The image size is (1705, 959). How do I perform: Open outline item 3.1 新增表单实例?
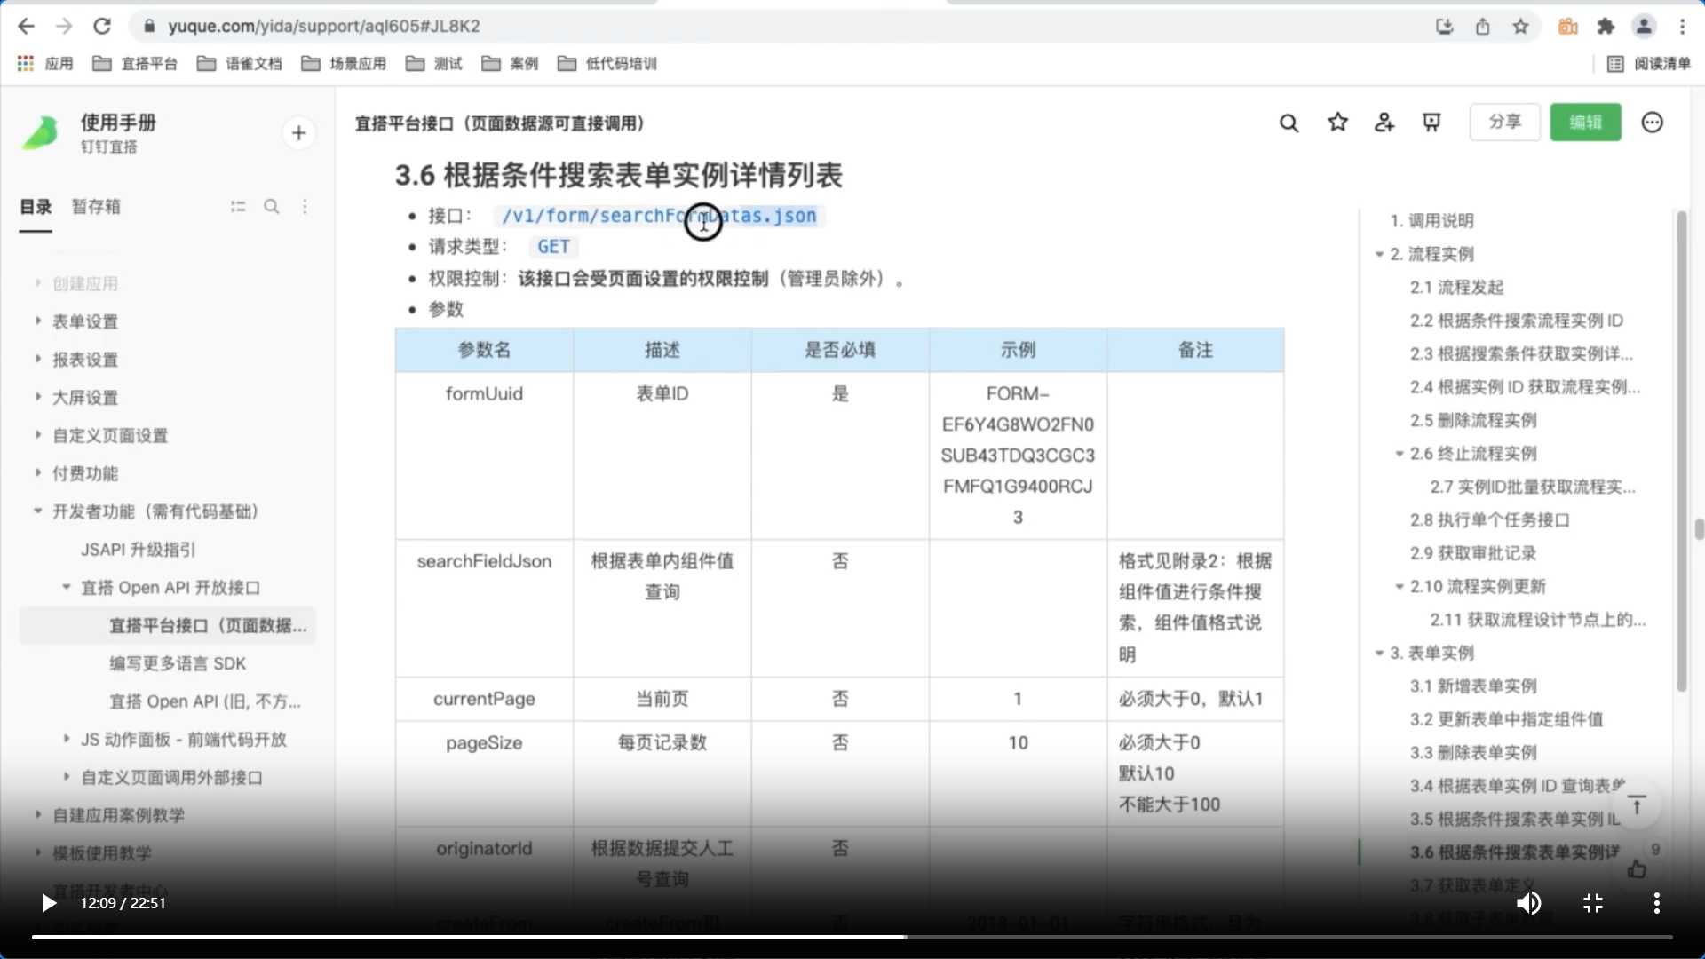tap(1473, 686)
